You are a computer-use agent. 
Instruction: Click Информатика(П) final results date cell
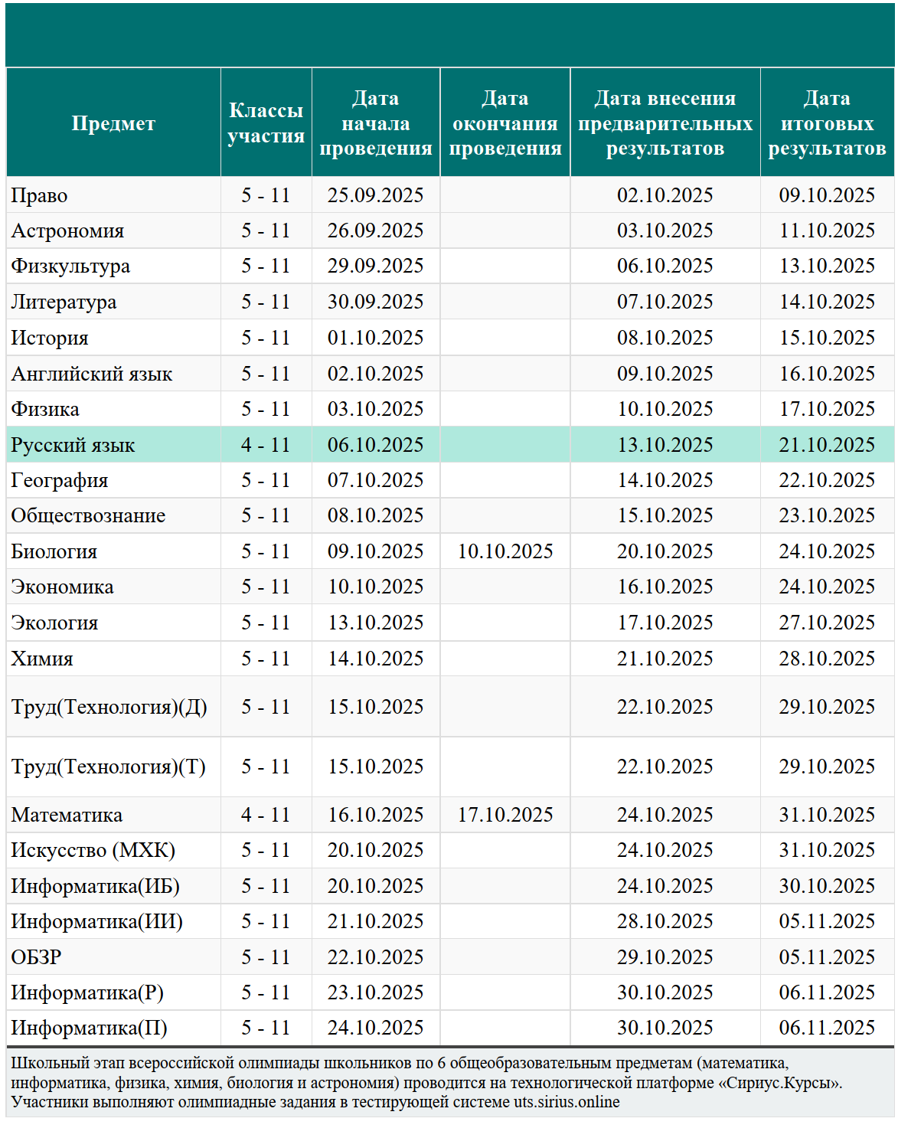tap(828, 1028)
